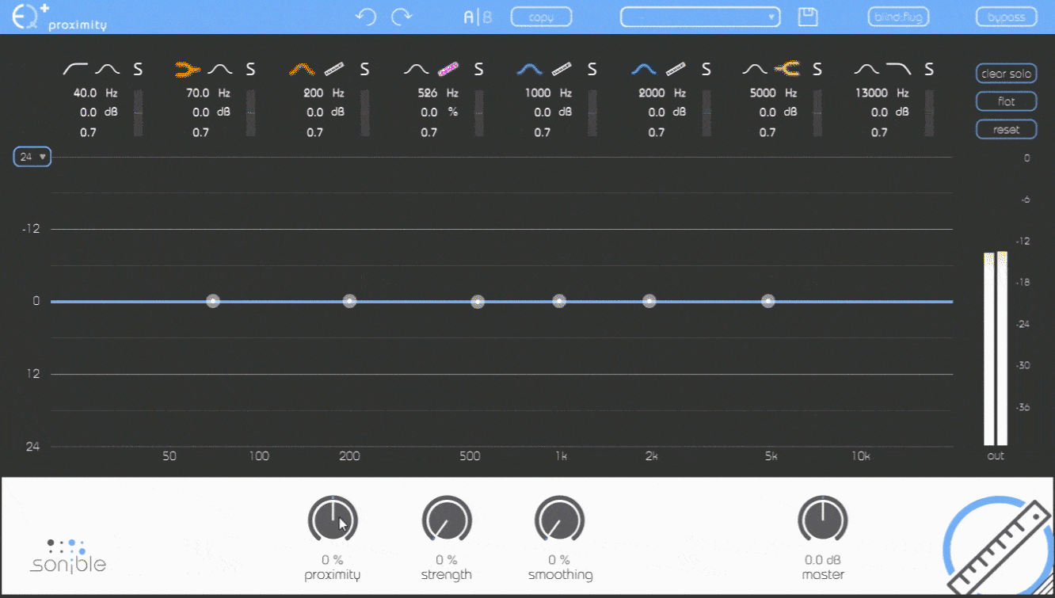The width and height of the screenshot is (1055, 598).
Task: Select the orange low-shelf icon on the 70 Hz band
Action: click(187, 70)
